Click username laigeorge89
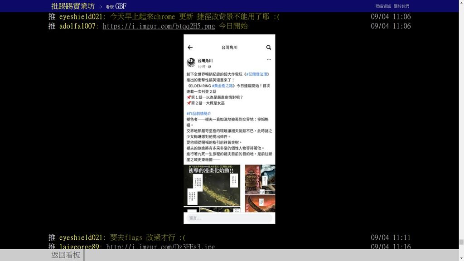 point(79,246)
